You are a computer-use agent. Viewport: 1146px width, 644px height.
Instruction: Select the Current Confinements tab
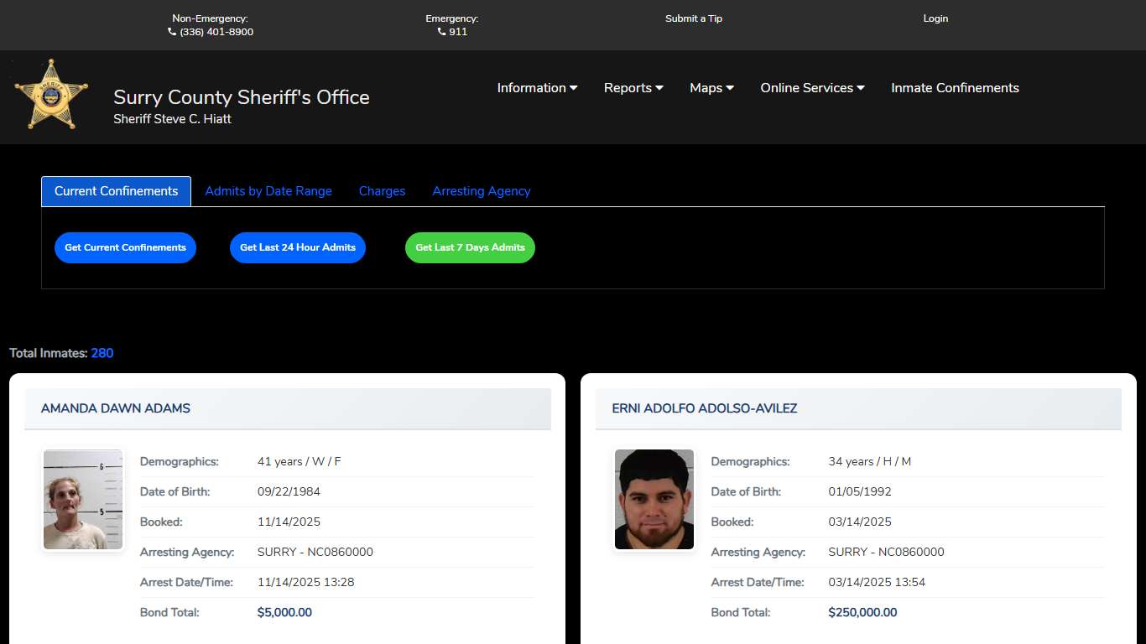click(116, 191)
